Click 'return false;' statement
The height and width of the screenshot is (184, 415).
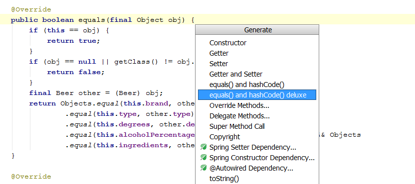[x=76, y=72]
